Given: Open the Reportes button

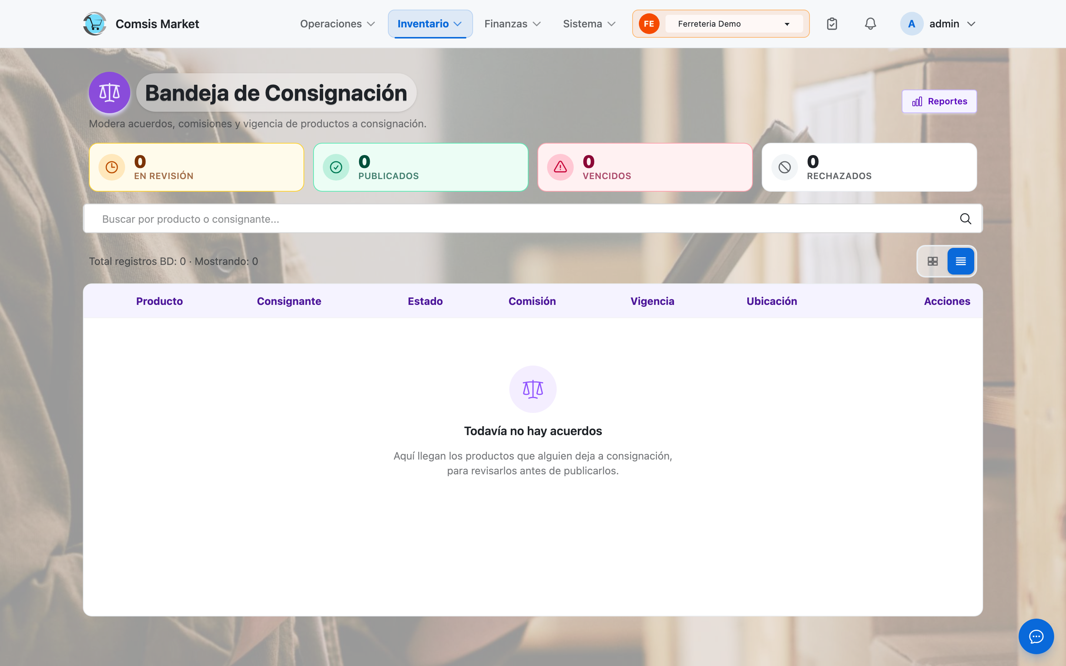Looking at the screenshot, I should pos(939,101).
